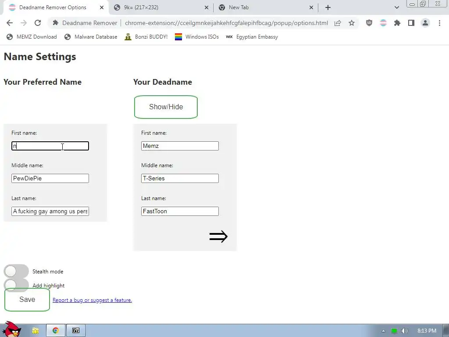Bookmark this page with the star icon
Screen dimensions: 449x337
[x=352, y=23]
